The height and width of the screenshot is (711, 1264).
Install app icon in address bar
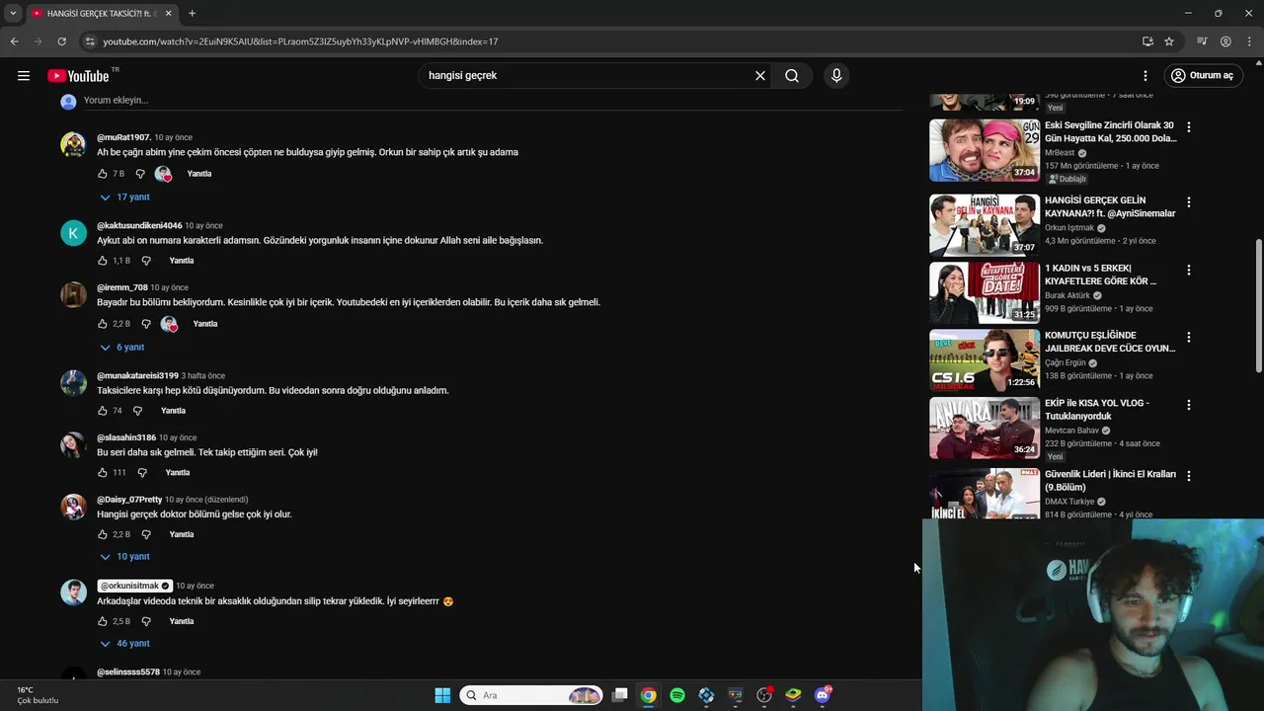tap(1147, 41)
